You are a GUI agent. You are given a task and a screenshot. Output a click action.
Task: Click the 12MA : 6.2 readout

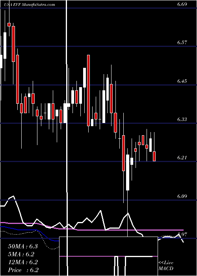point(23,262)
